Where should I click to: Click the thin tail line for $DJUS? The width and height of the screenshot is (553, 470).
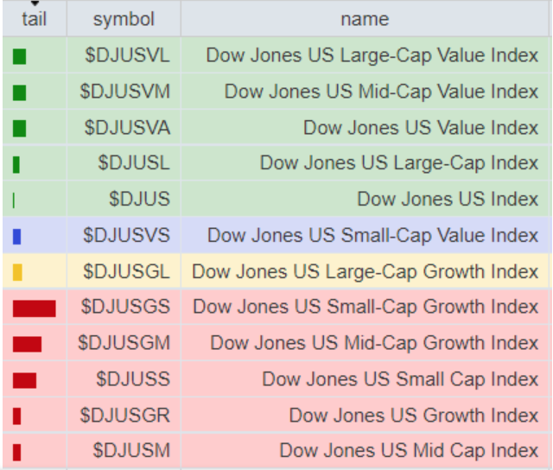pyautogui.click(x=14, y=200)
